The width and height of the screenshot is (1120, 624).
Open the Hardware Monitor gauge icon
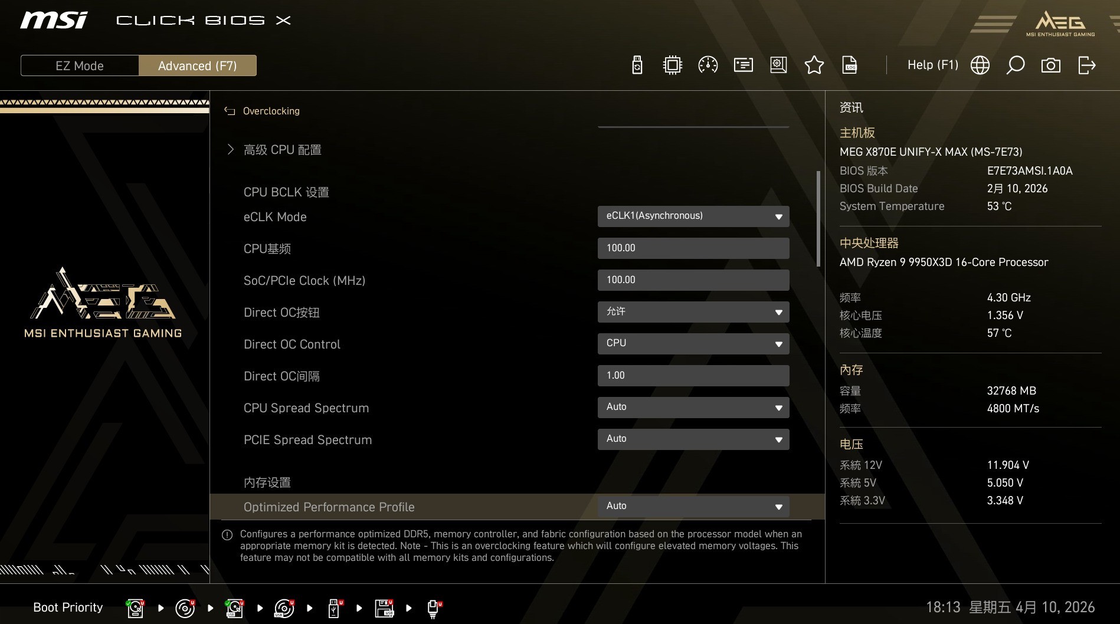pos(708,65)
